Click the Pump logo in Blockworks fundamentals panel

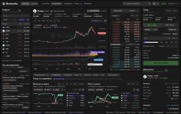[145, 77]
